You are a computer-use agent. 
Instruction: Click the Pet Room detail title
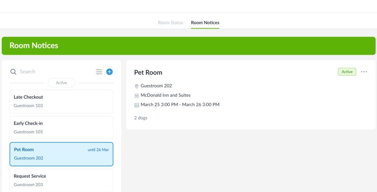pos(148,73)
